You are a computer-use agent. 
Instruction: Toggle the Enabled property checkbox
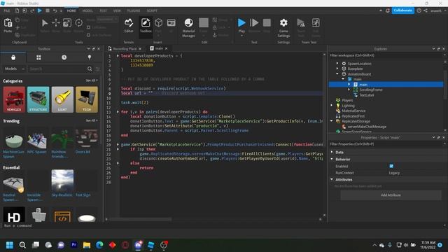(x=391, y=166)
